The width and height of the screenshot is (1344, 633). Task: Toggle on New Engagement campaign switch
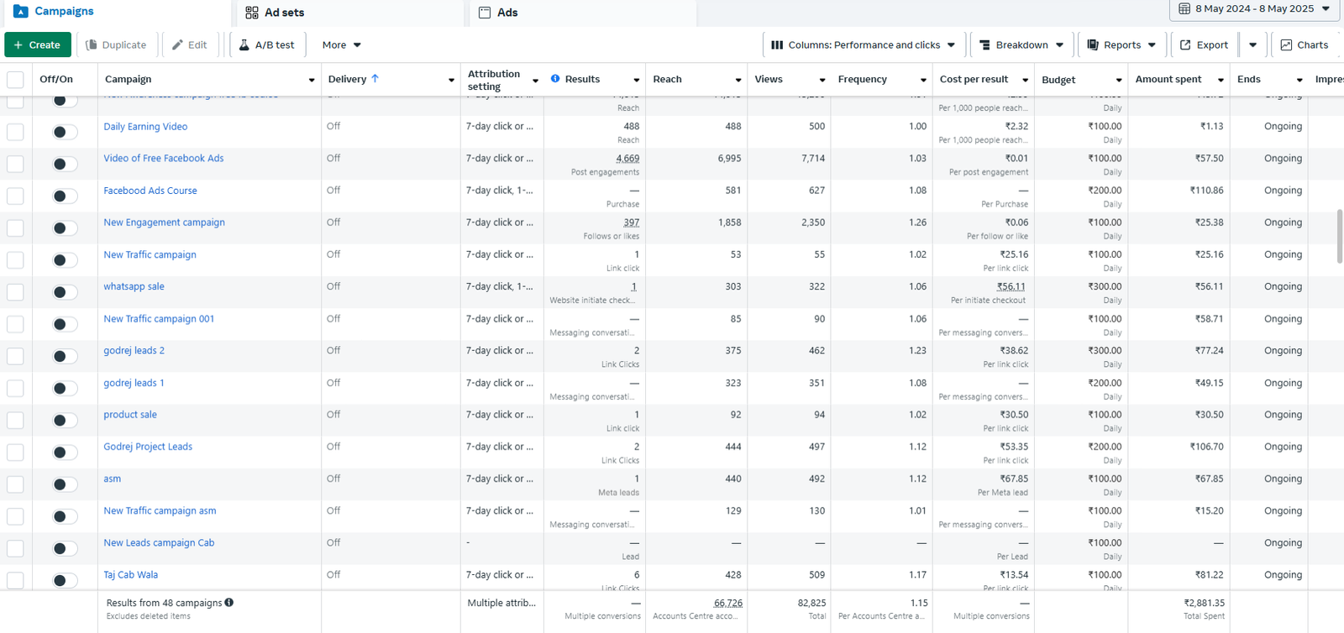(x=65, y=228)
